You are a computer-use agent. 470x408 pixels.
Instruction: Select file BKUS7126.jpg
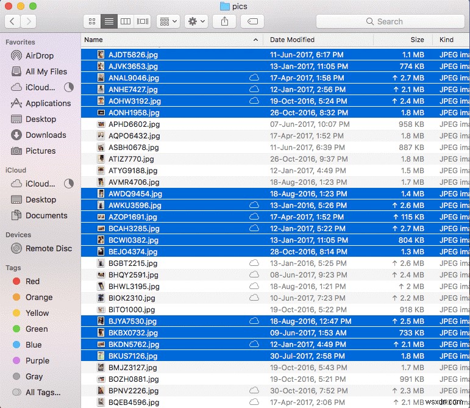(x=275, y=356)
